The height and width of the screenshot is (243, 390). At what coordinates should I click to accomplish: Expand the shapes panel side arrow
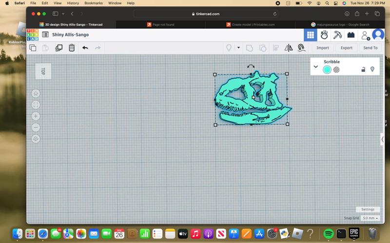(x=382, y=139)
